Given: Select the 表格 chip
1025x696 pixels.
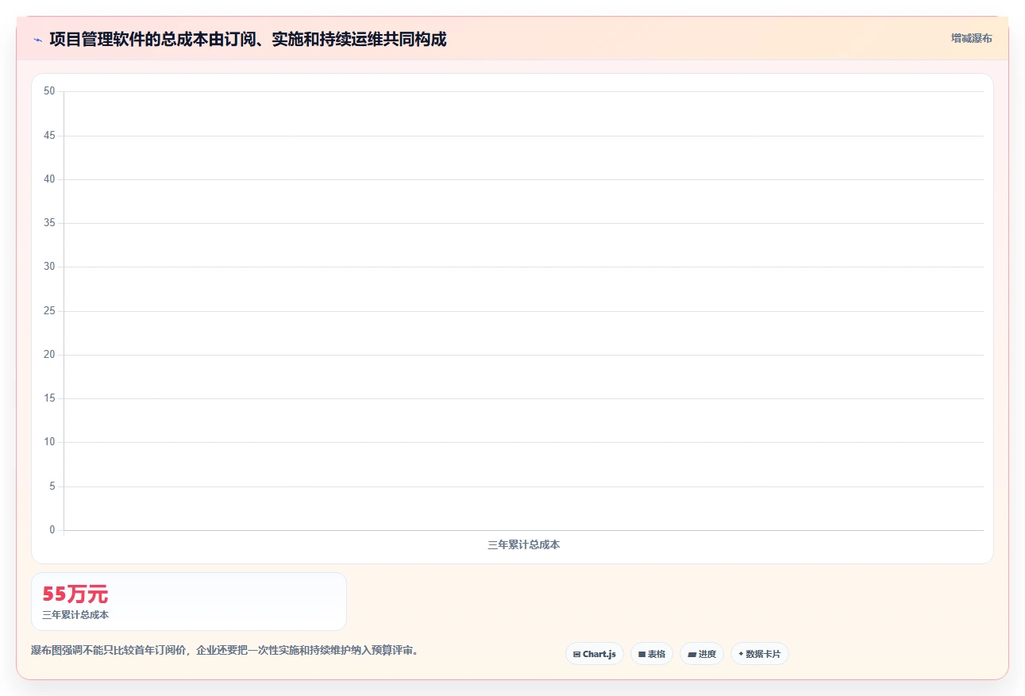Looking at the screenshot, I should pos(652,654).
